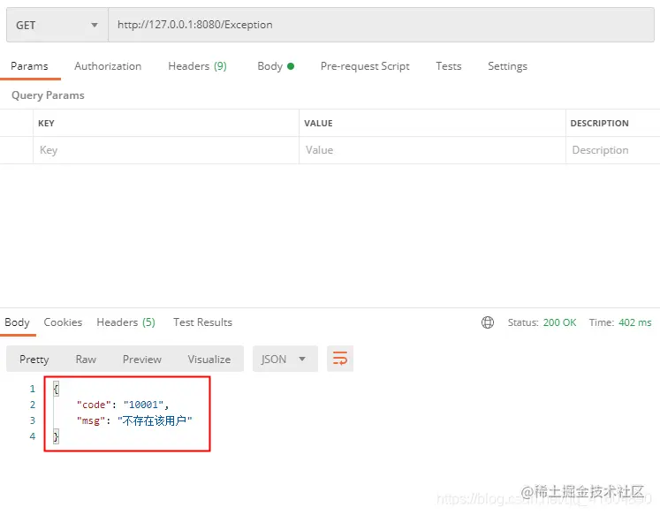Click the 200 OK status text
Screen dimensions: 660x515
(559, 322)
